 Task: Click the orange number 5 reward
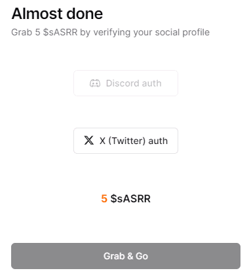pos(104,198)
